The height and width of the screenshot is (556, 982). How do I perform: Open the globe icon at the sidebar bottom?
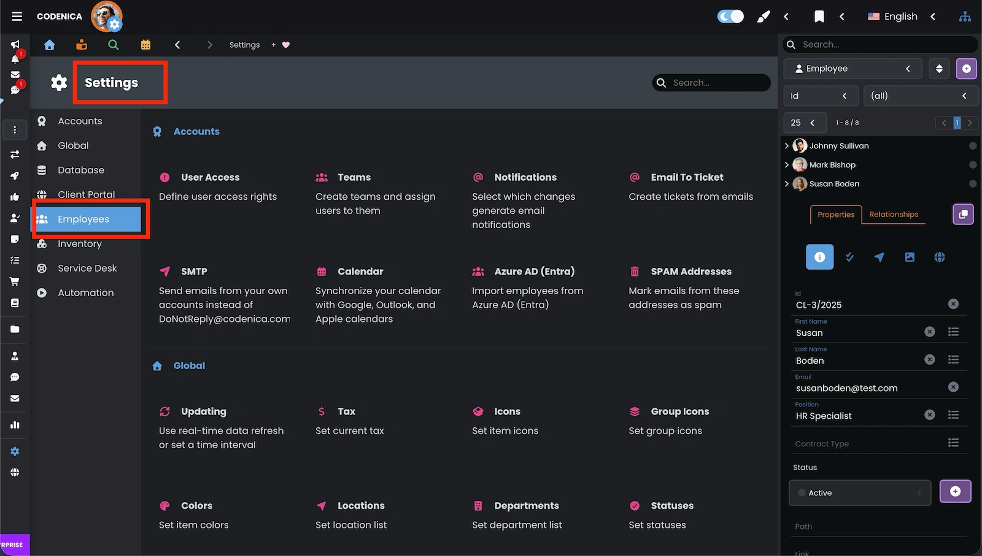coord(15,472)
